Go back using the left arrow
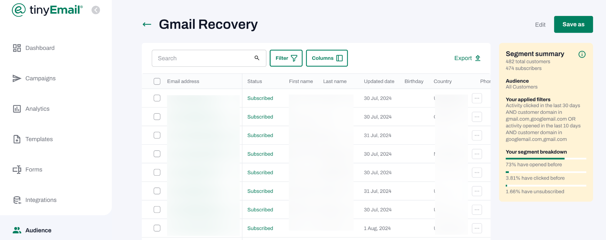Image resolution: width=606 pixels, height=240 pixels. pos(147,24)
